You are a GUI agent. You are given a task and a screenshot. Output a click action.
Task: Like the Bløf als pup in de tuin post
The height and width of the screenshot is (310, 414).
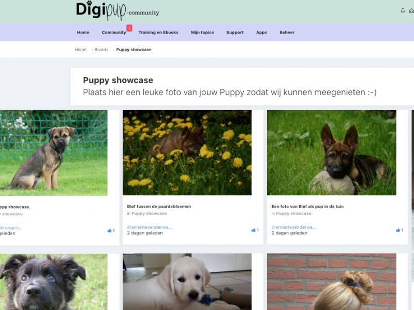click(x=398, y=230)
